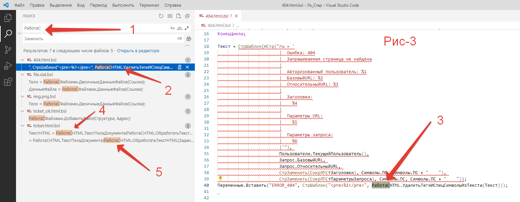Toggle Preserve Case in replace field
520x202 pixels.
pyautogui.click(x=180, y=39)
